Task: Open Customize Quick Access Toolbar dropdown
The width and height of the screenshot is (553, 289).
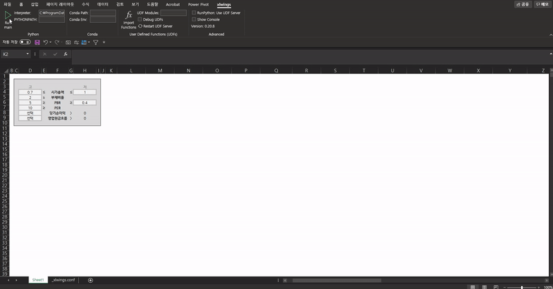Action: click(104, 42)
